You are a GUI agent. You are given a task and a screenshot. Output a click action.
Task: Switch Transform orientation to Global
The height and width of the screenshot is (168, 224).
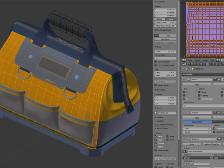click(160, 19)
